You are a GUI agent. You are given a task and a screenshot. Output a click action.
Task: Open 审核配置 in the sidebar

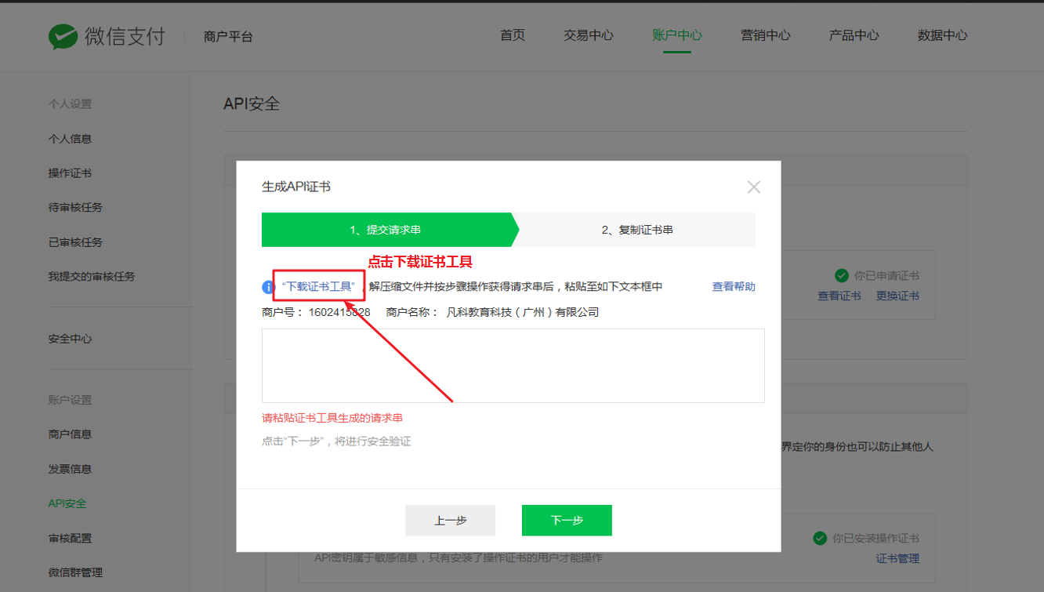(x=71, y=538)
